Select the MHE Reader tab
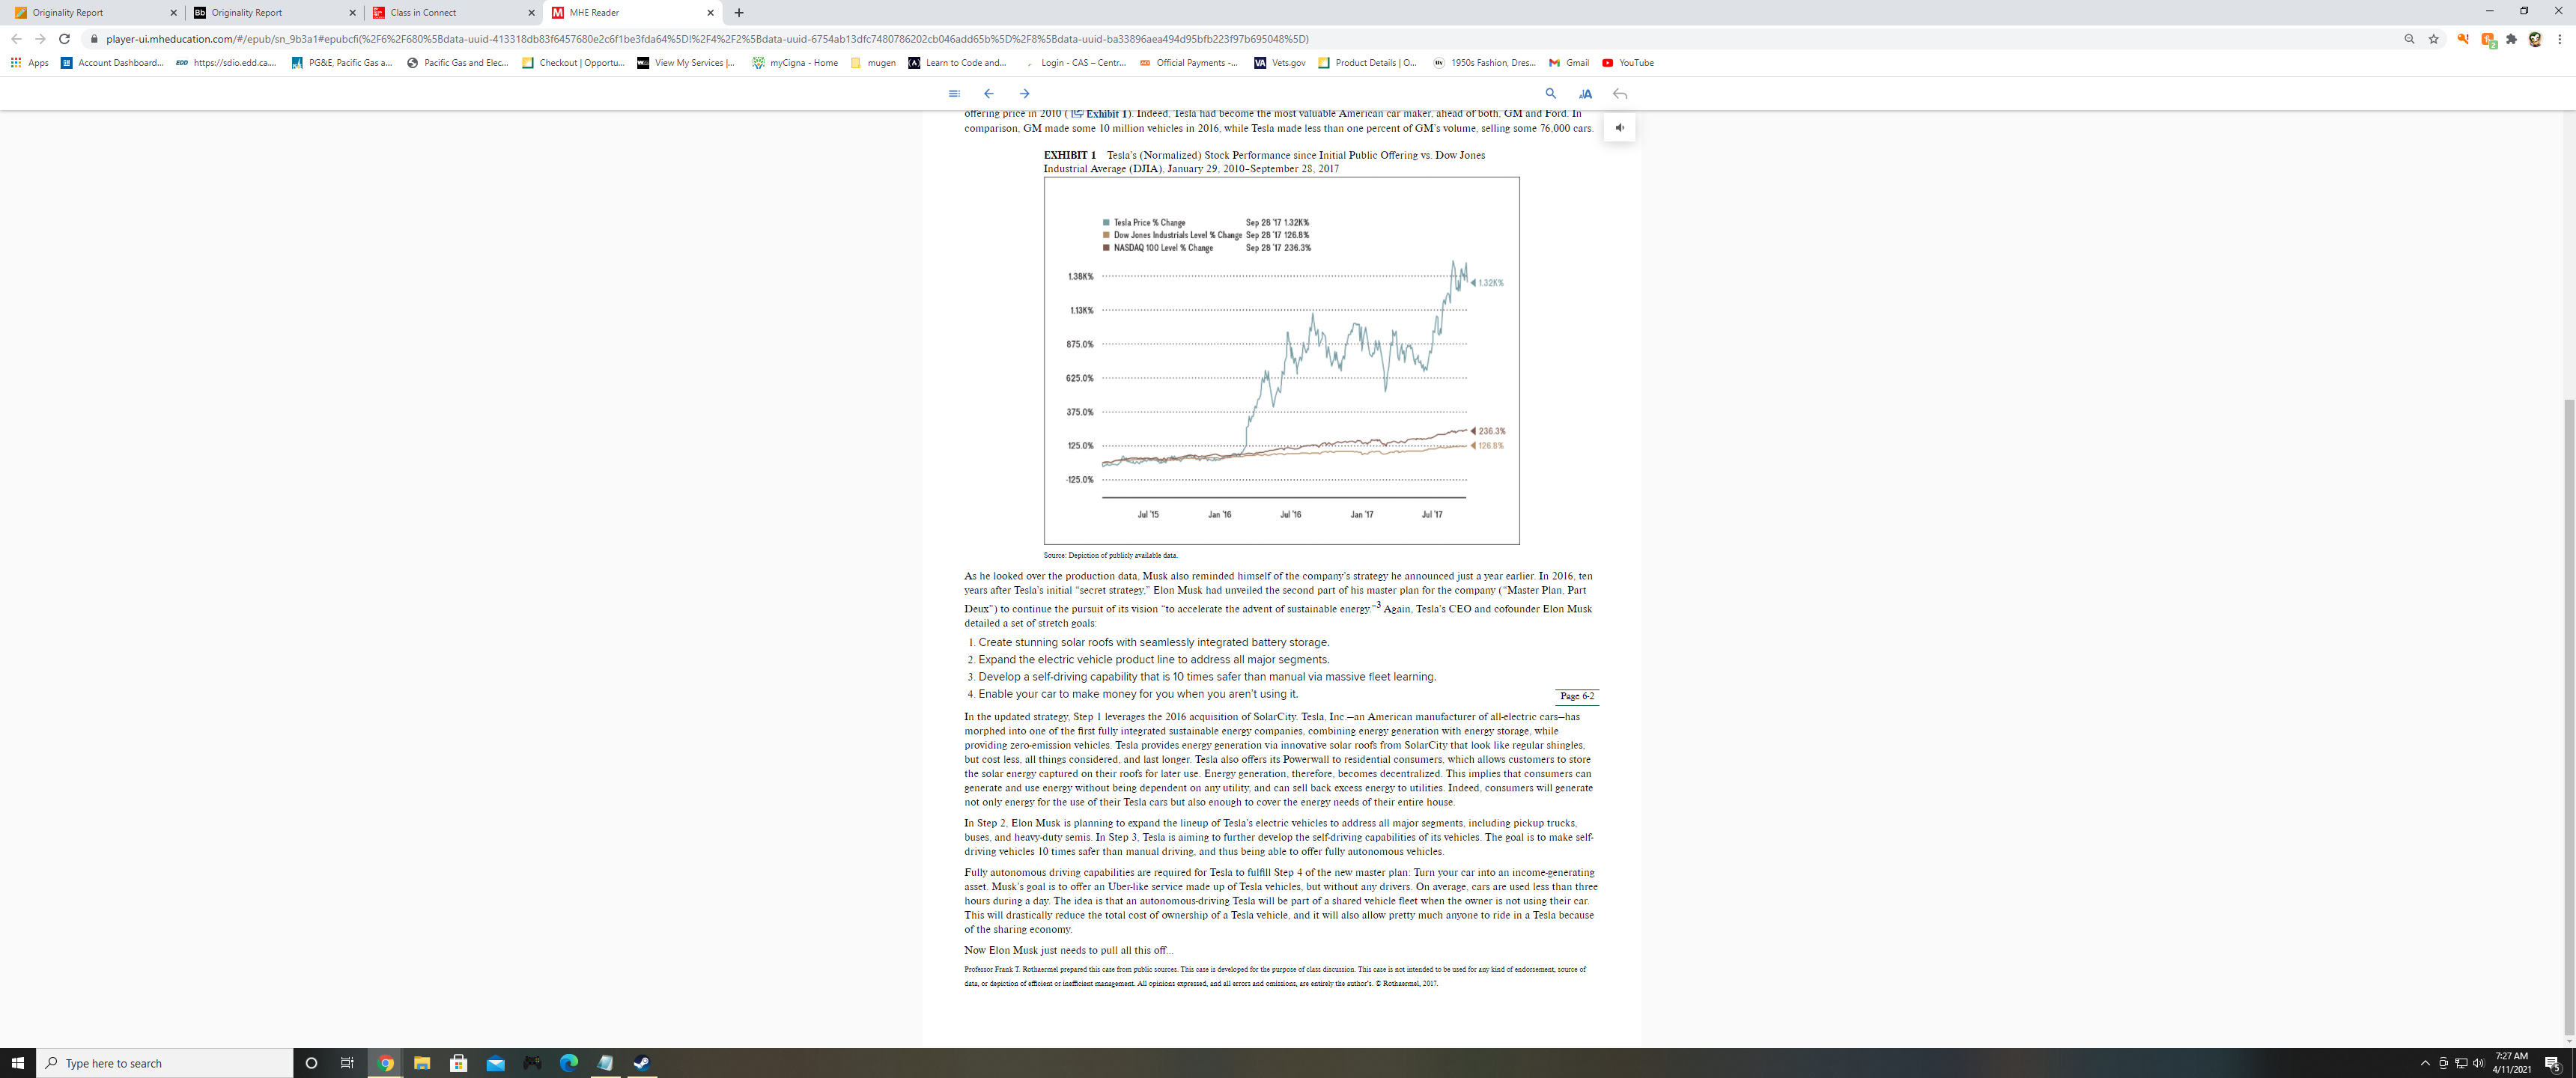This screenshot has height=1078, width=2576. [632, 13]
